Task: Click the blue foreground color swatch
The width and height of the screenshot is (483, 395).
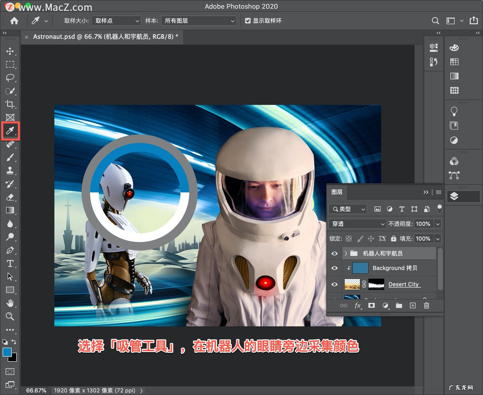Action: point(7,352)
